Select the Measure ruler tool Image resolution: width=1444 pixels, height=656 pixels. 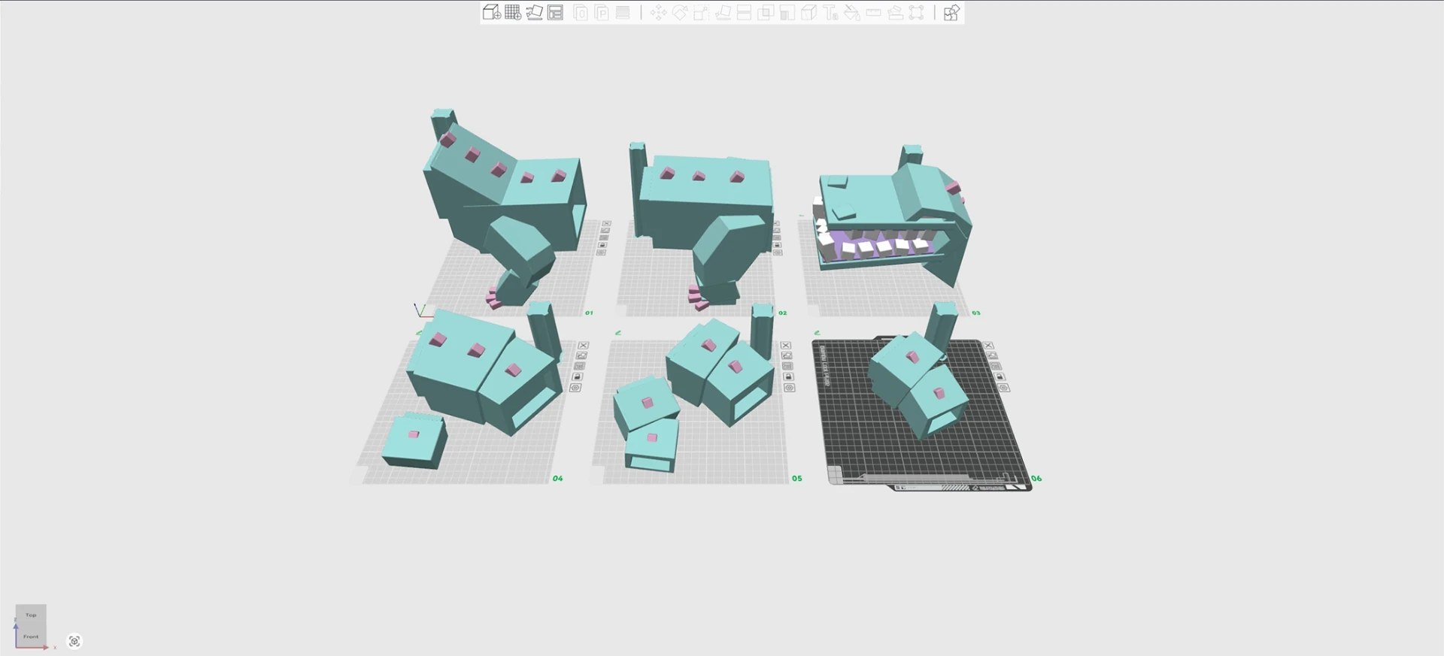point(873,12)
